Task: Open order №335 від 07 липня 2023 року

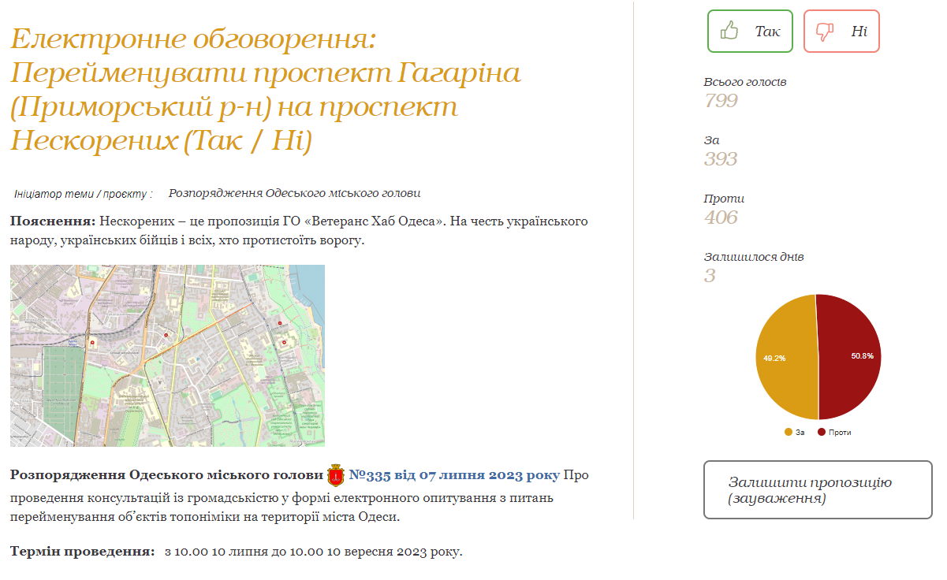Action: click(454, 475)
